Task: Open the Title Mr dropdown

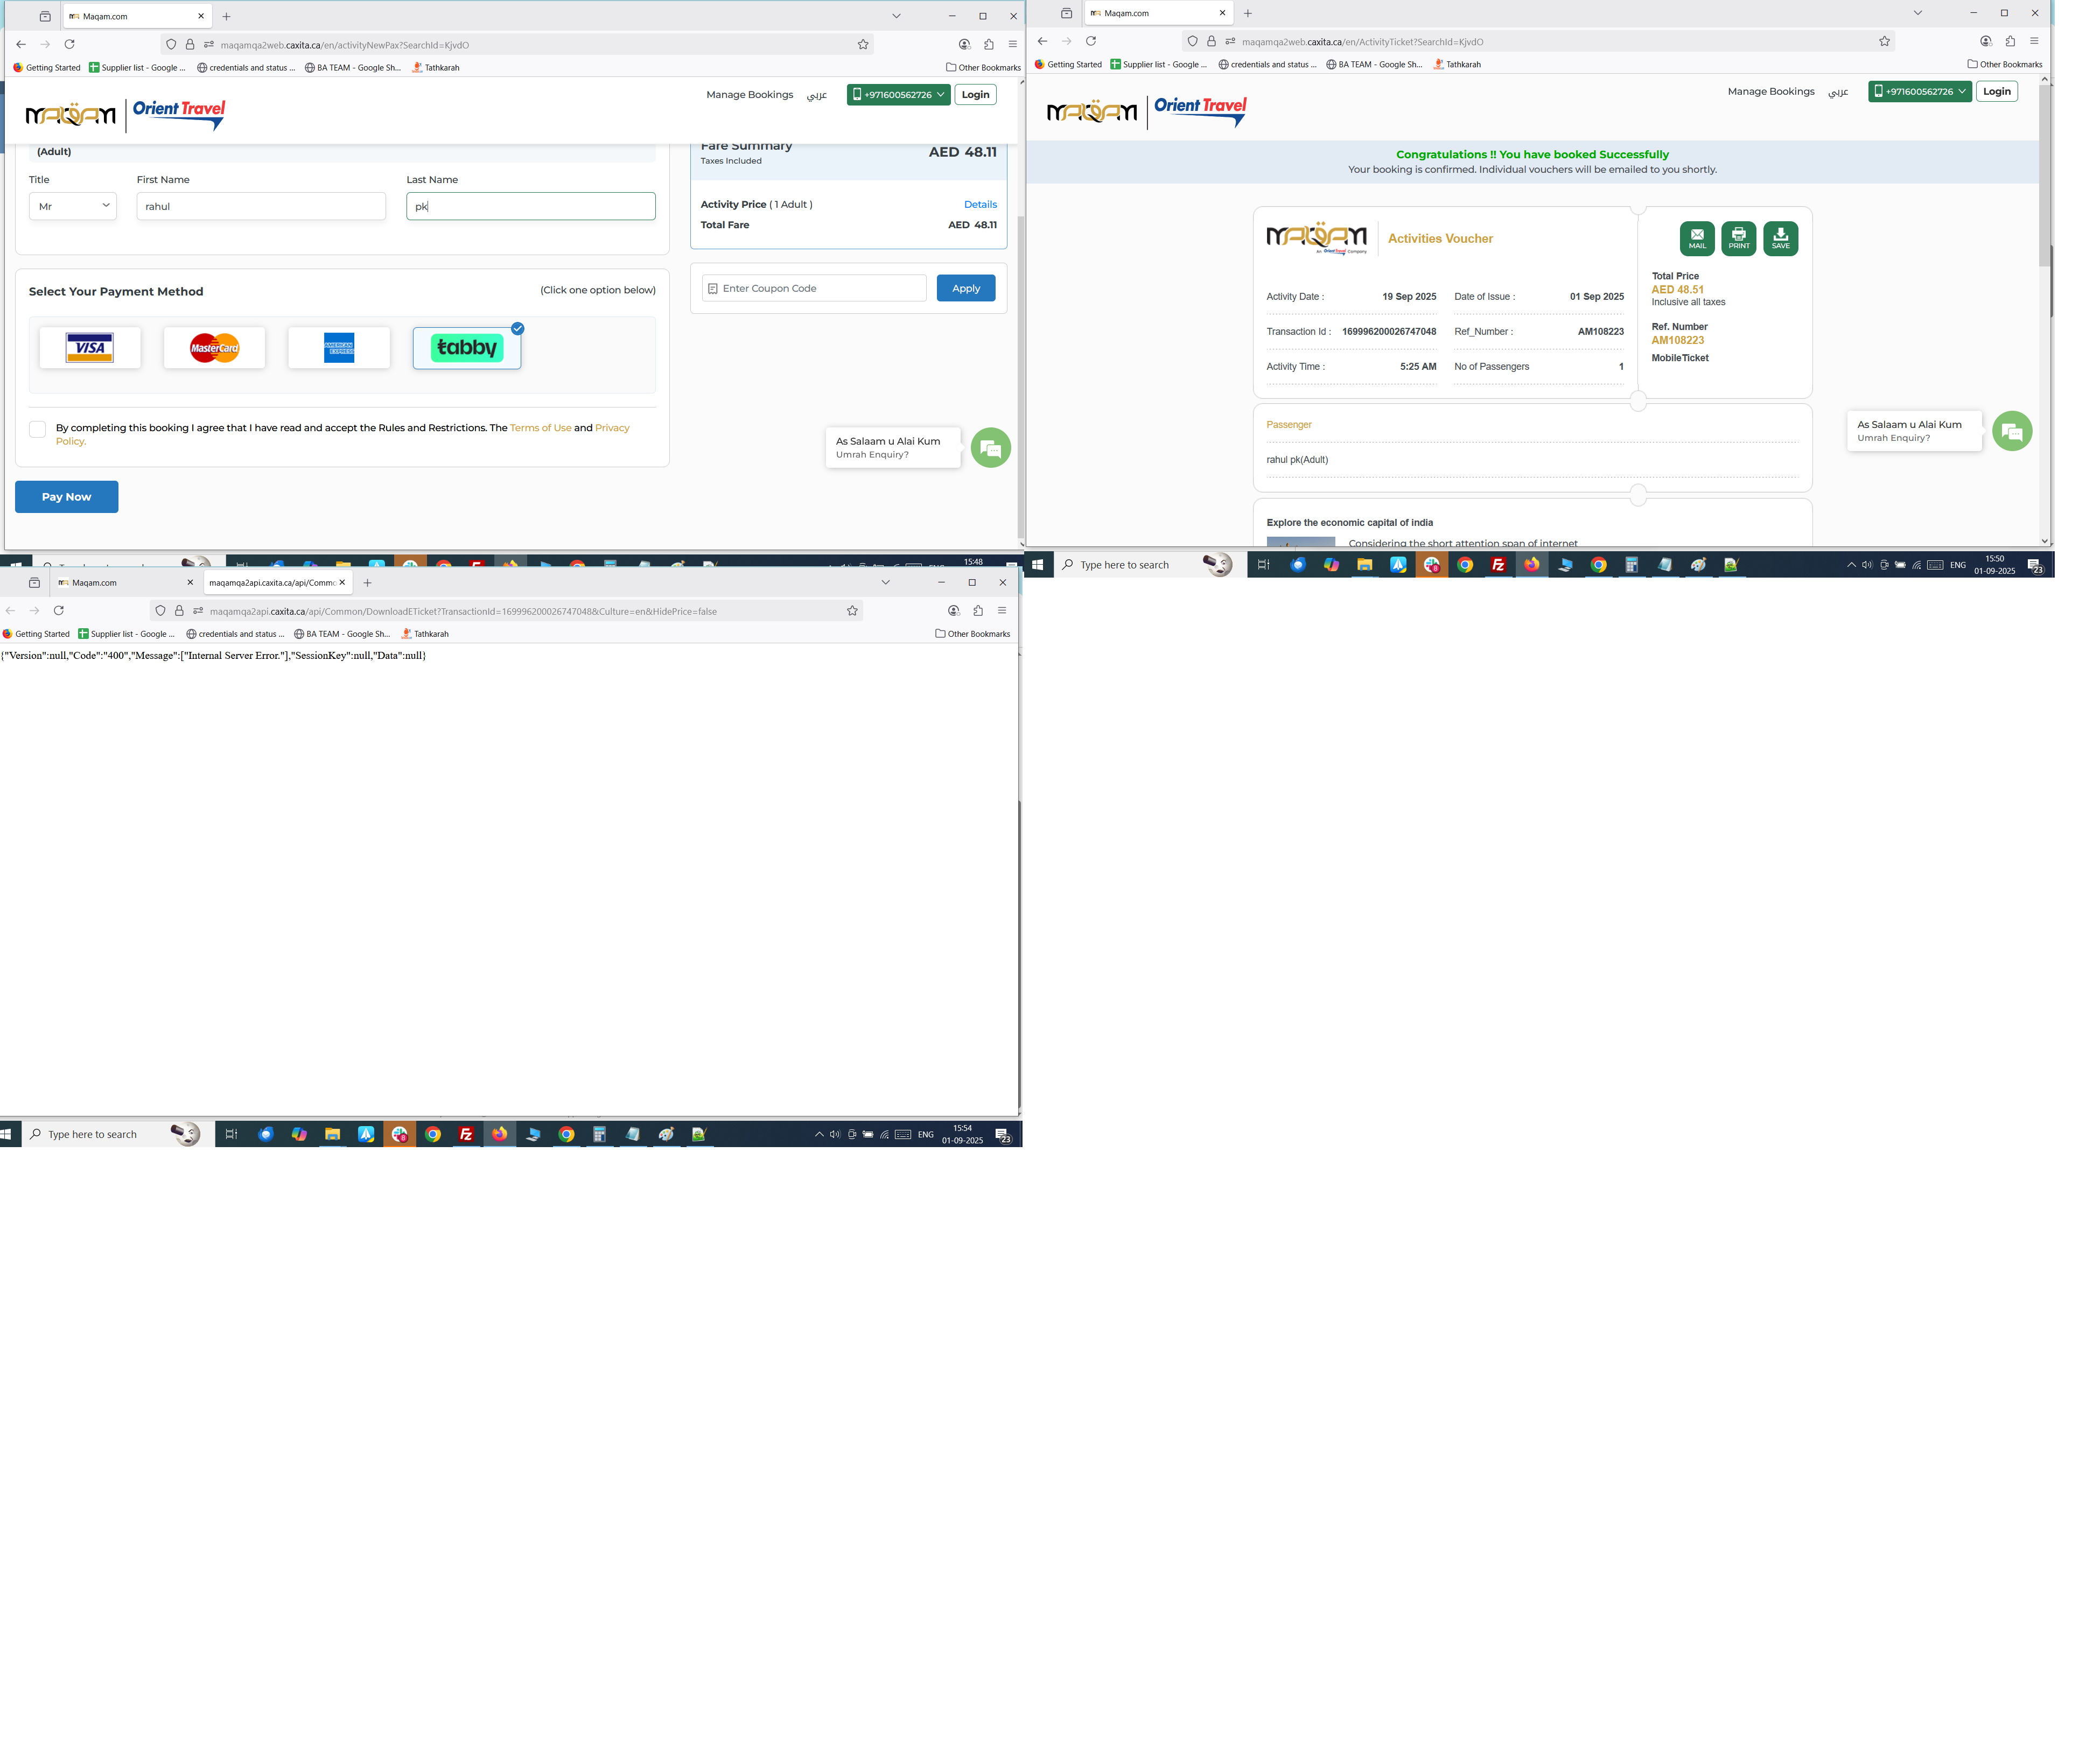Action: [x=73, y=206]
